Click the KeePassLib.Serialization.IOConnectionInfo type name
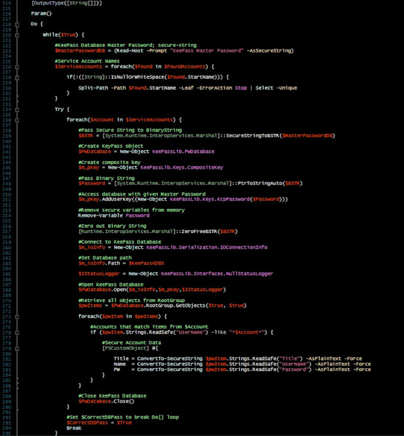This screenshot has height=436, width=404. [207, 247]
